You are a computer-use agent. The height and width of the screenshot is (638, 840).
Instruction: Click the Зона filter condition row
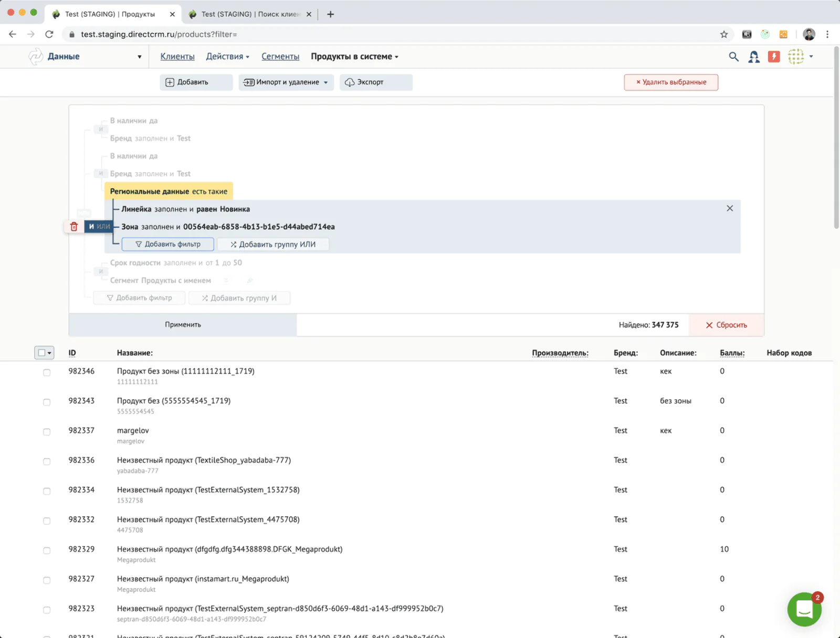[228, 227]
